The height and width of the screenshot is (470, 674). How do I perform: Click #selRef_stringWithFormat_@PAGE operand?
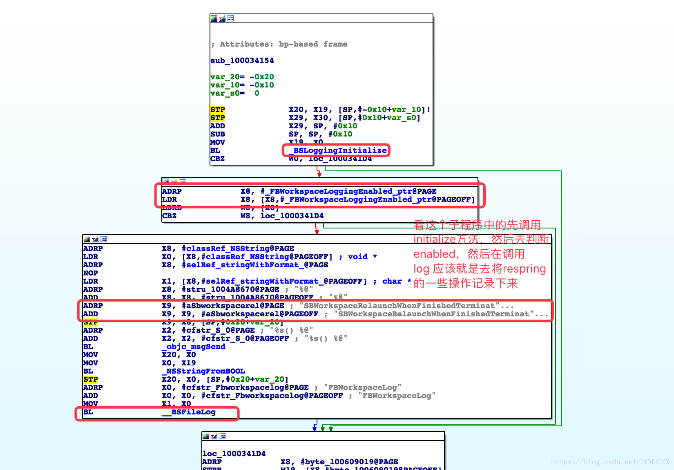255,265
